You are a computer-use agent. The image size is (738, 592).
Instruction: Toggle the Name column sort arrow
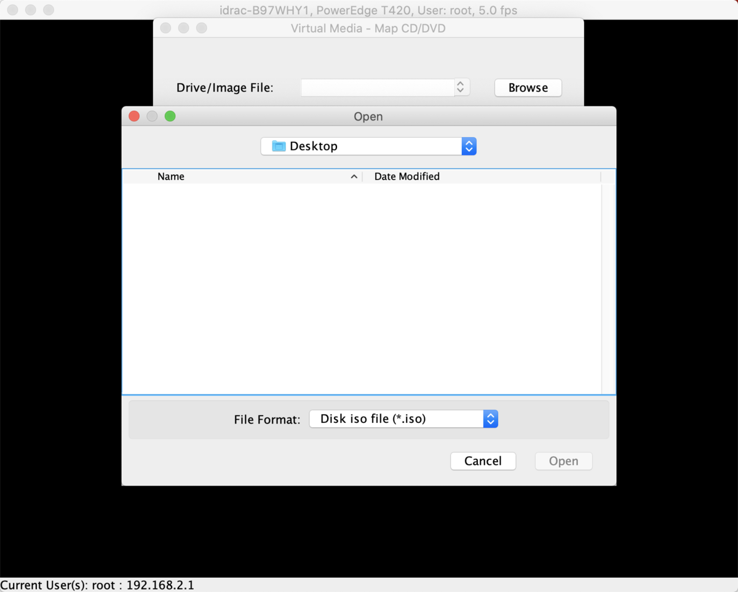354,176
